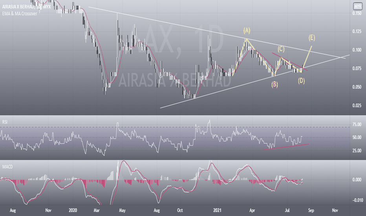
Task: Click the Jul time axis label
Action: (x=287, y=211)
